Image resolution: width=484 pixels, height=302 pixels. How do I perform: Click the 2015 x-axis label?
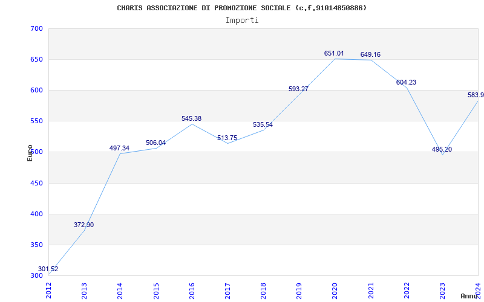(156, 291)
